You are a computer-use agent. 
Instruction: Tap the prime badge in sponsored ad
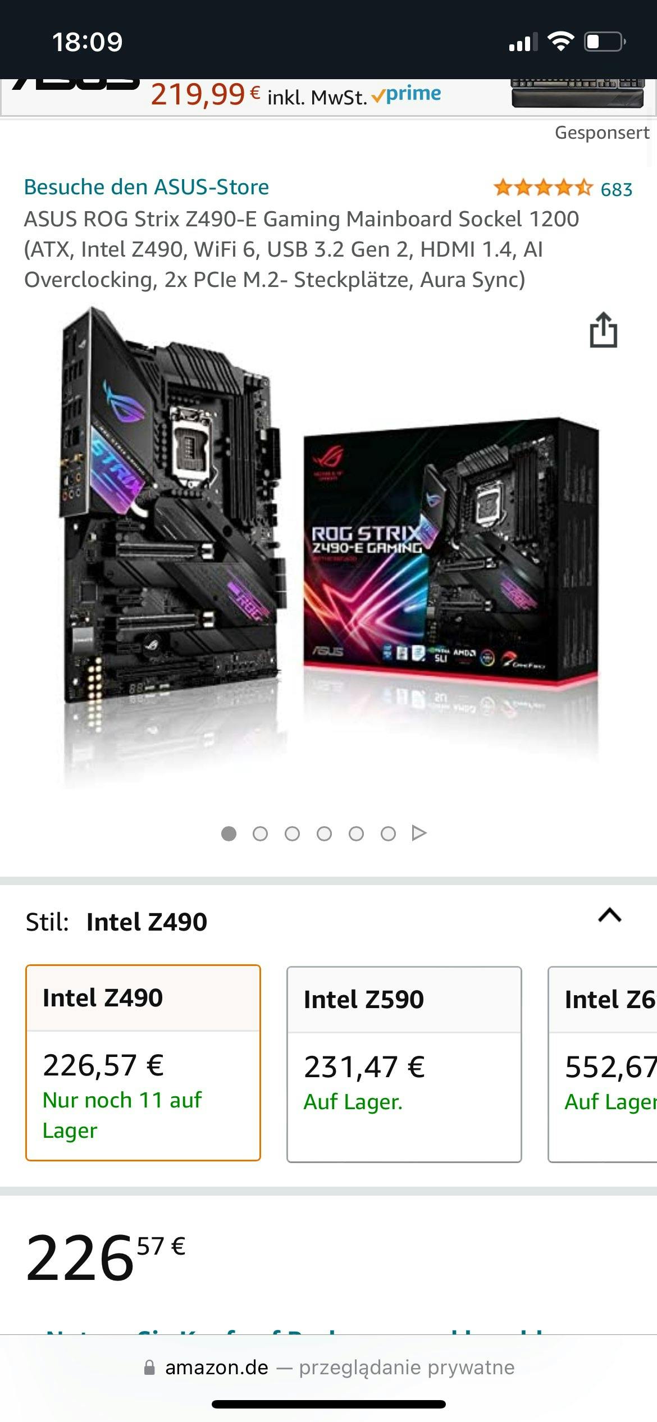click(407, 94)
